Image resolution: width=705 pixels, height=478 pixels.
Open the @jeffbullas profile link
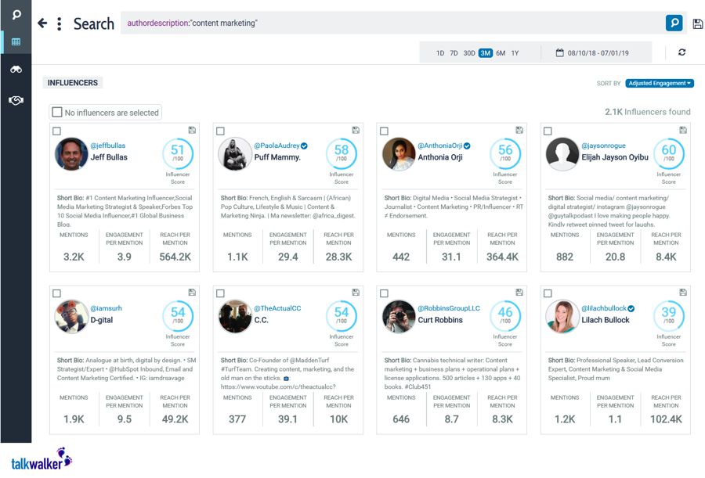108,146
